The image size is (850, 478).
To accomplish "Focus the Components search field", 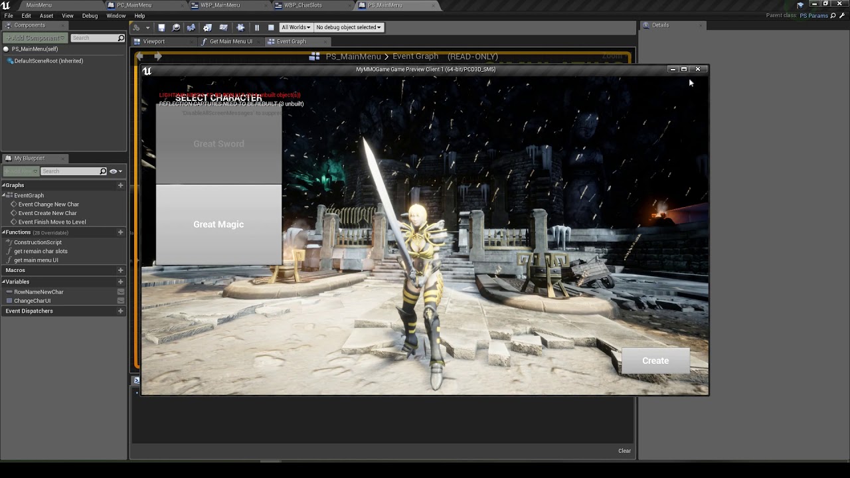I will tap(98, 38).
